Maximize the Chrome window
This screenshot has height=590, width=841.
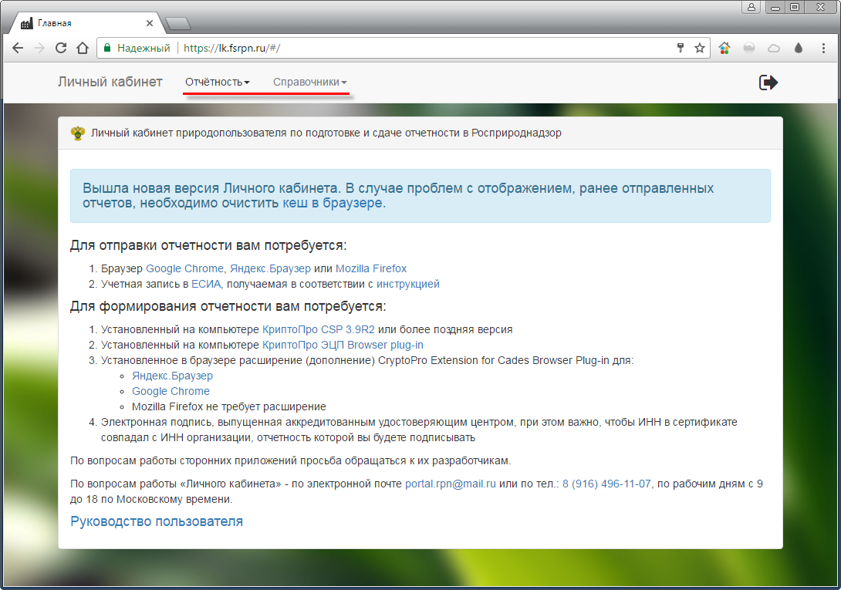click(x=795, y=7)
